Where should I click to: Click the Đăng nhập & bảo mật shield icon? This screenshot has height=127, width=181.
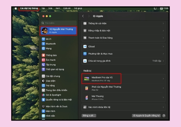(x=85, y=31)
